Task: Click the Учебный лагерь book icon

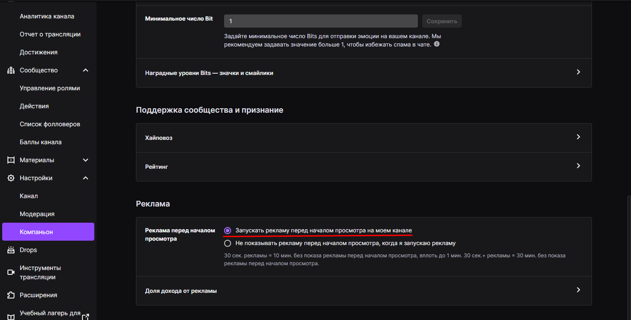Action: tap(11, 316)
